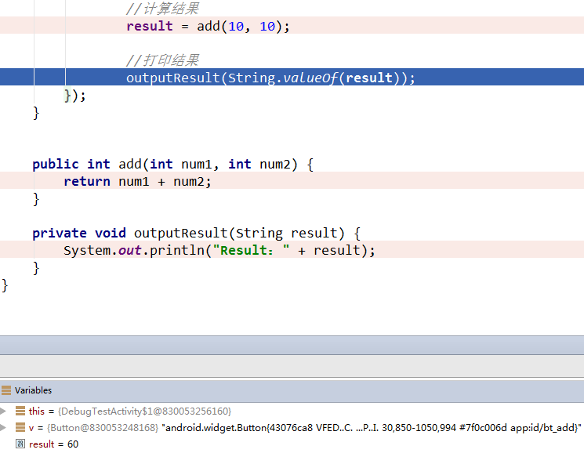Click the "Result: " string literal
Screen dimensions: 584x464
[x=251, y=250]
